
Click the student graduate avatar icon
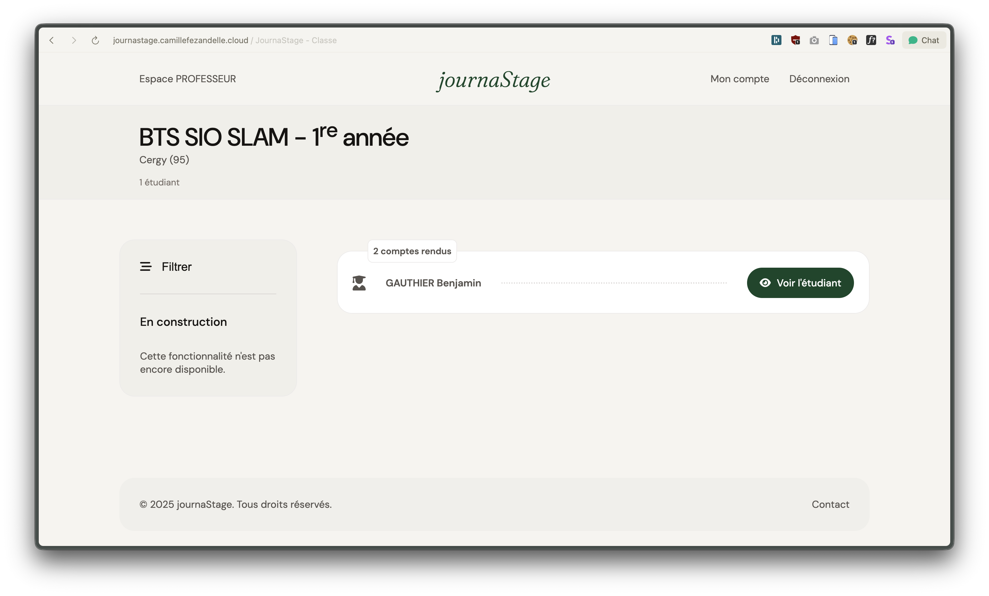point(359,283)
